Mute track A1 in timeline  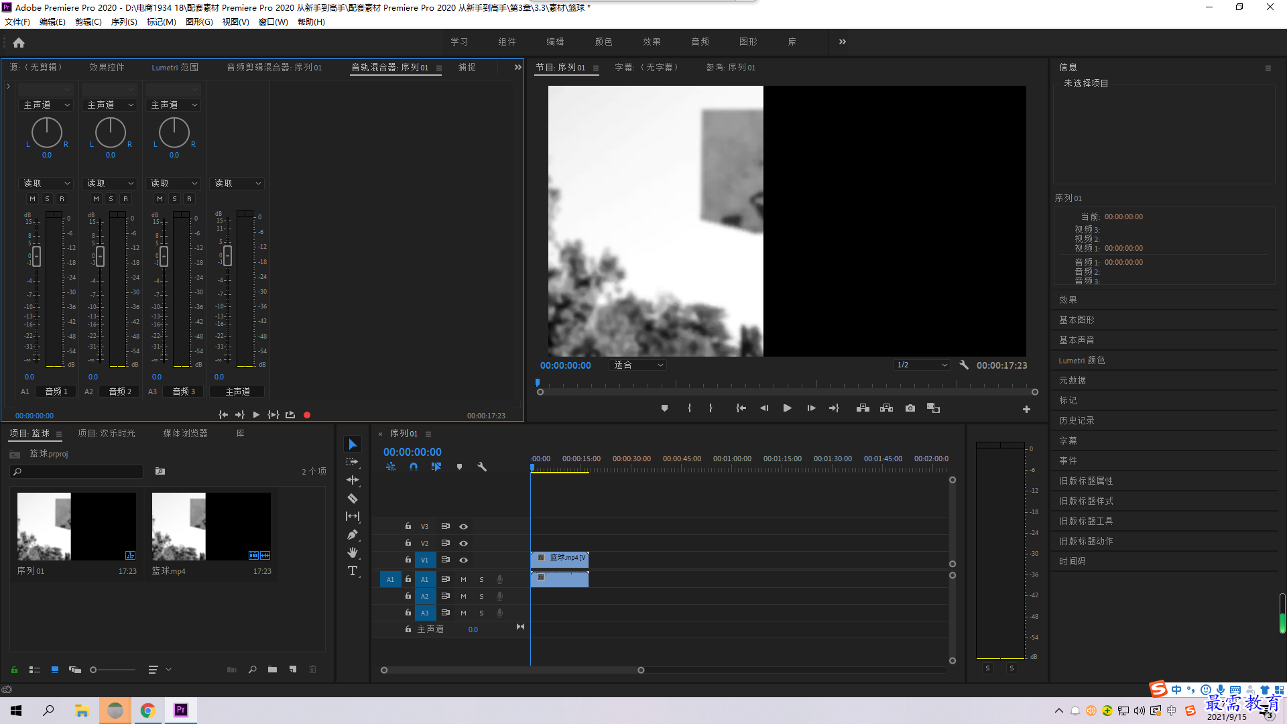pos(463,579)
